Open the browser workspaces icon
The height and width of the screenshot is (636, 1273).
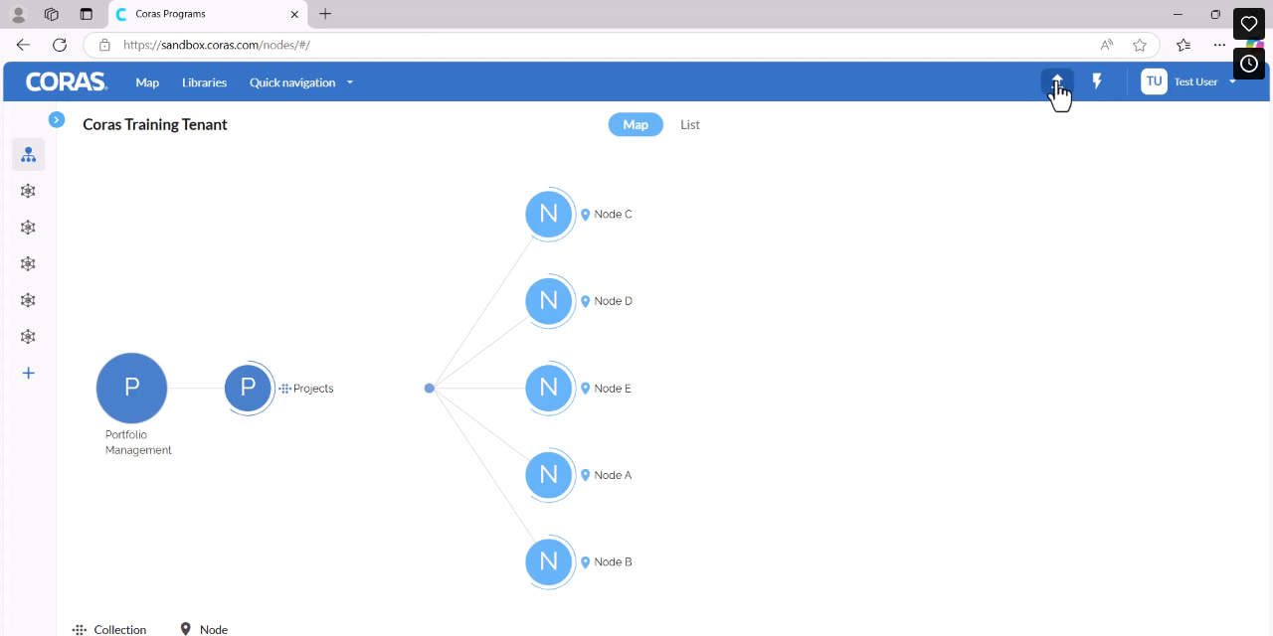[52, 14]
